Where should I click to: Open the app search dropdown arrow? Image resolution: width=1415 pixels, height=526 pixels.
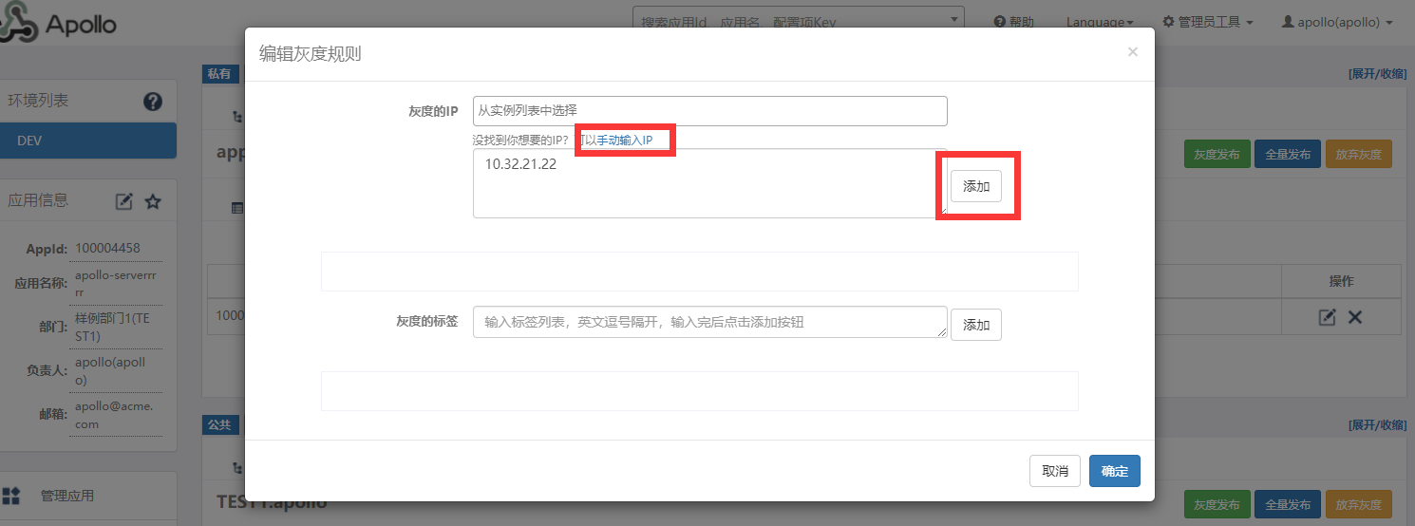[x=953, y=20]
